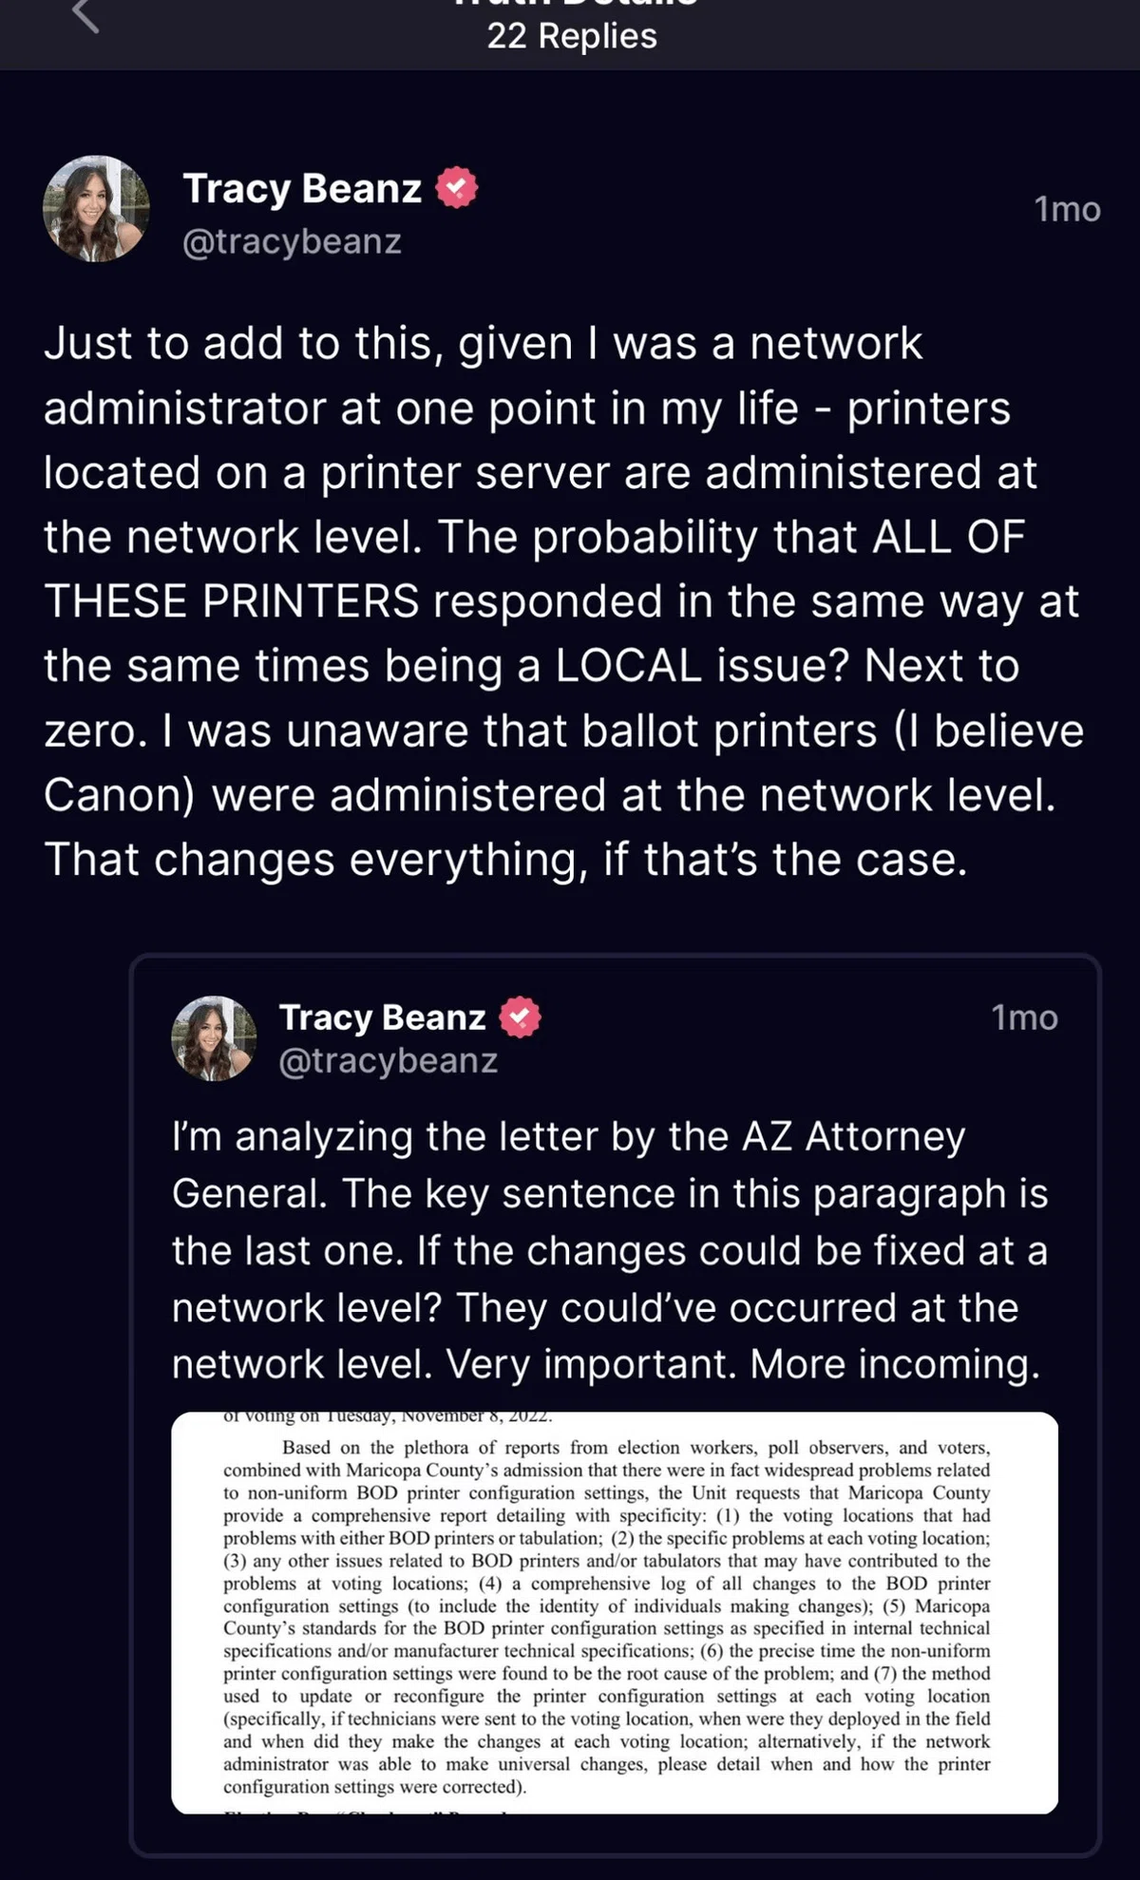Tap the 1mo timestamp on quoted post
The height and width of the screenshot is (1880, 1140).
1025,1018
